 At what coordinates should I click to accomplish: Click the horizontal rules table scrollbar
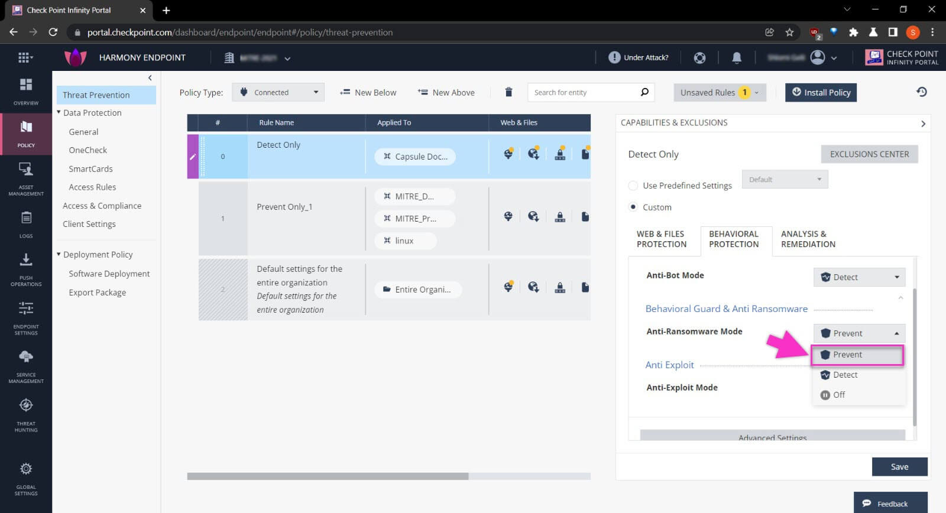[328, 476]
